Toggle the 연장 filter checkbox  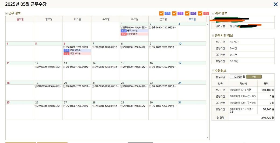tap(174, 13)
